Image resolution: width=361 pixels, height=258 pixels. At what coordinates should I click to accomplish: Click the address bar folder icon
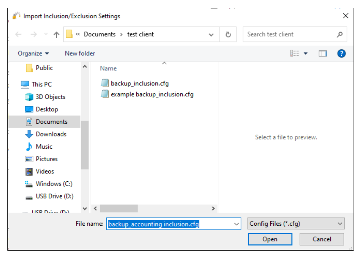pos(69,34)
